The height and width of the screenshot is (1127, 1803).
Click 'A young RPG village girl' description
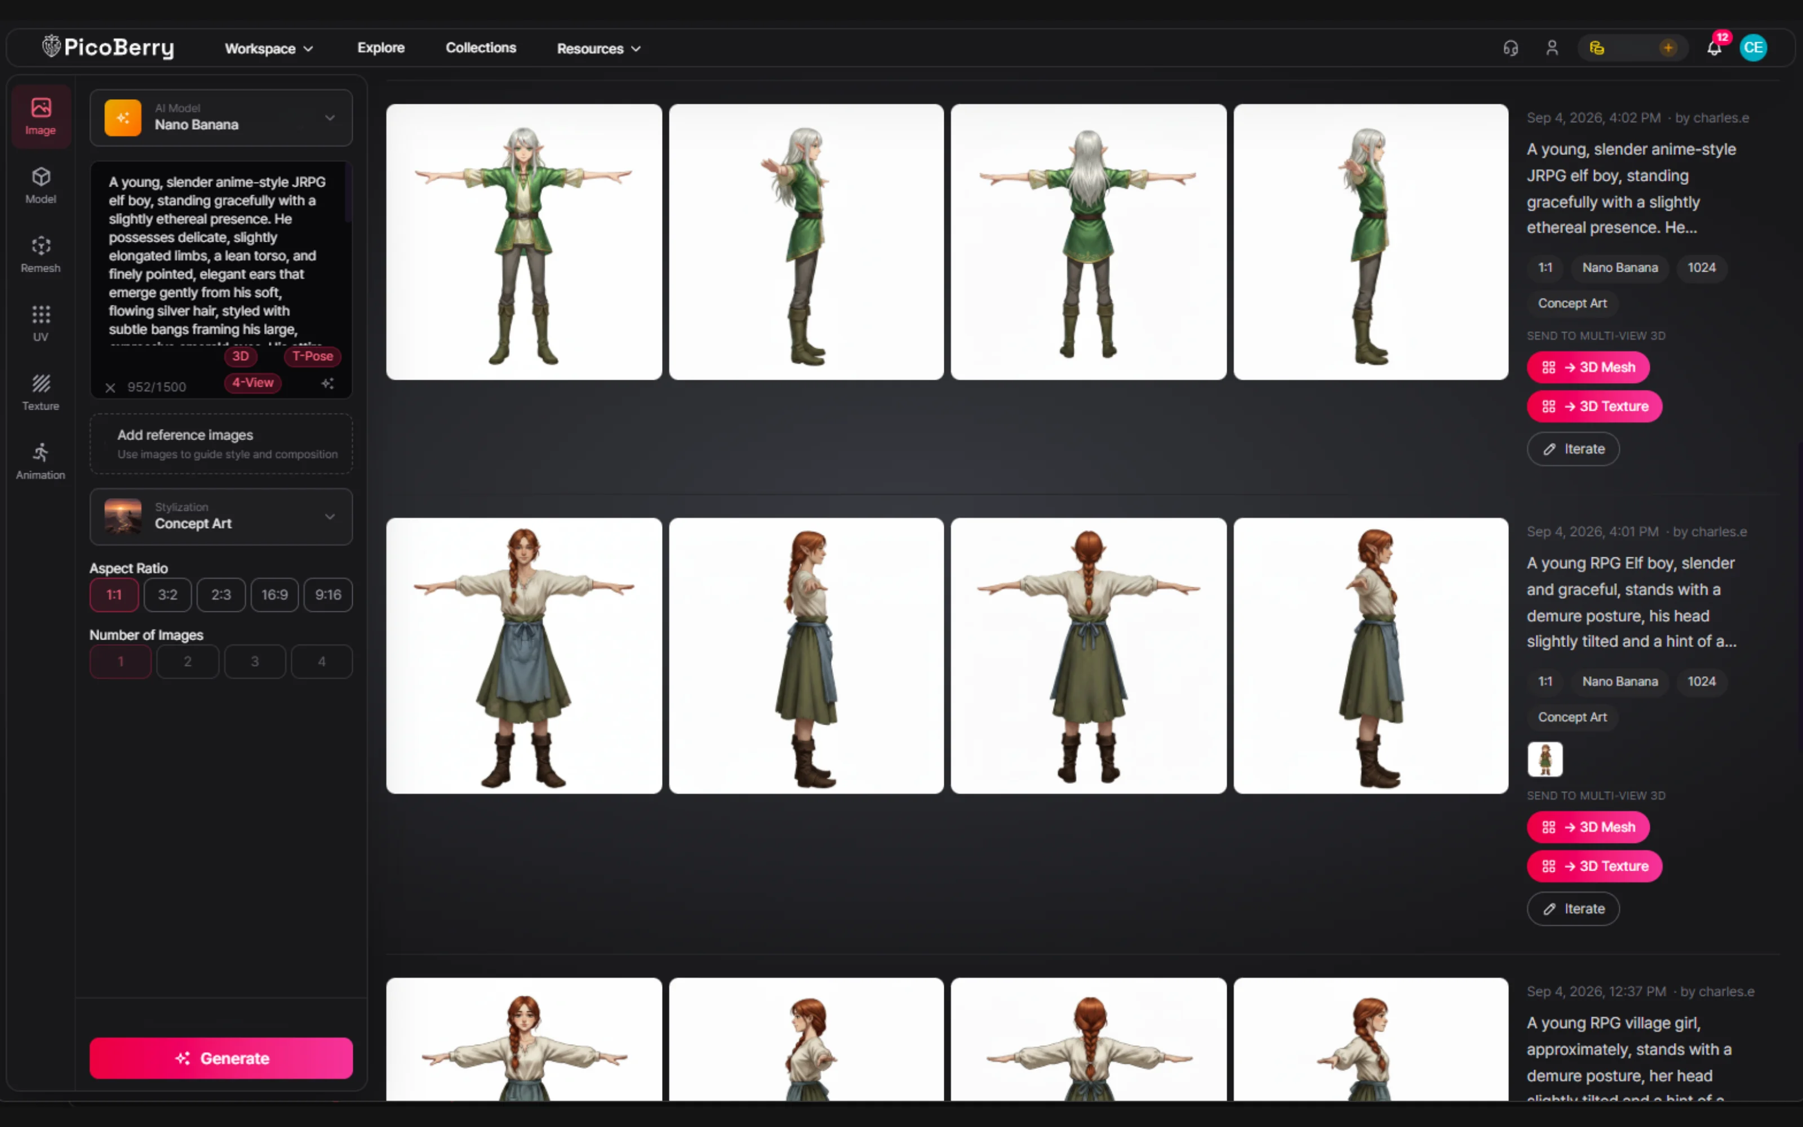coord(1629,1058)
